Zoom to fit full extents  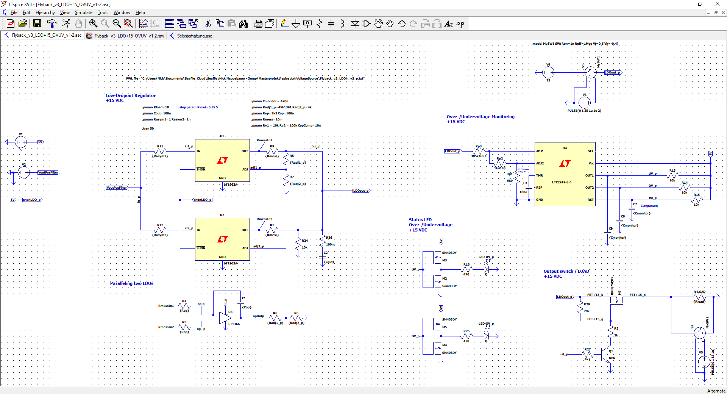128,23
